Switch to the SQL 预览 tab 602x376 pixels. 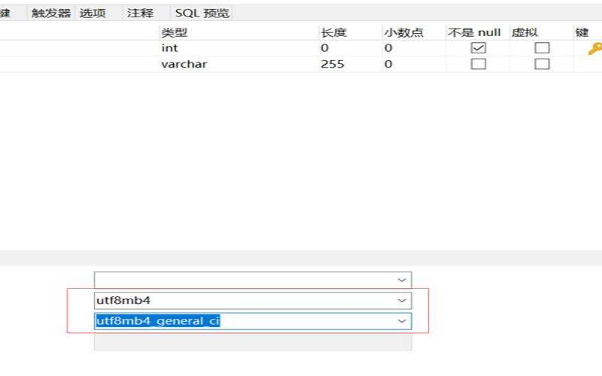pos(202,13)
